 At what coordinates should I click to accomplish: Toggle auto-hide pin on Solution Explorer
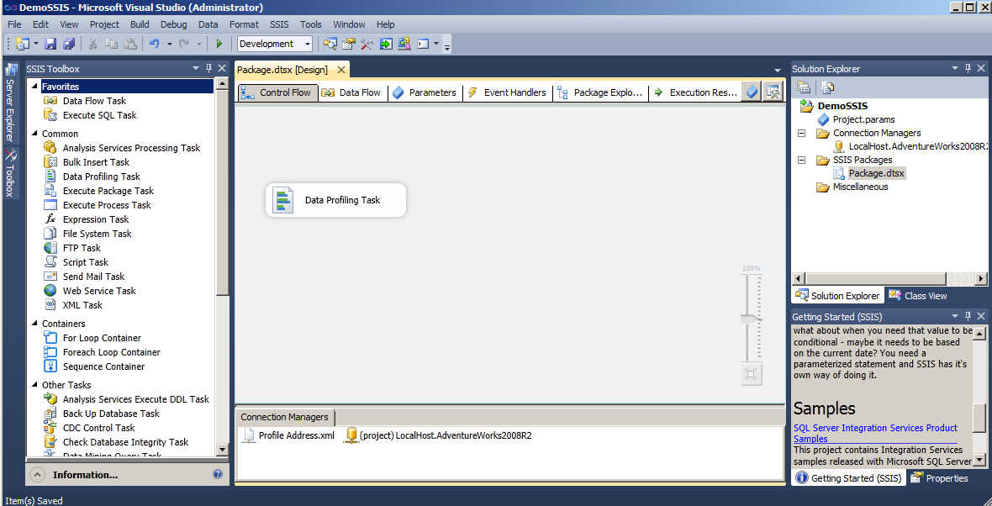[967, 69]
